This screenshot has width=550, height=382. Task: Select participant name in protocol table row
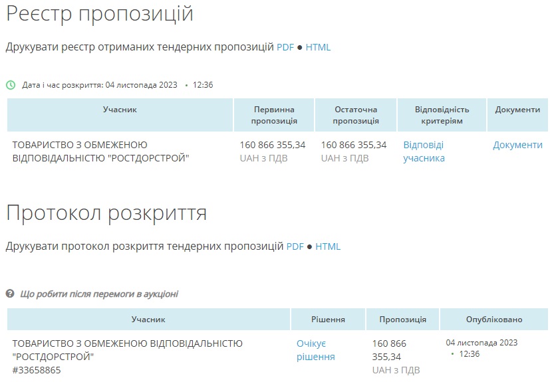127,350
